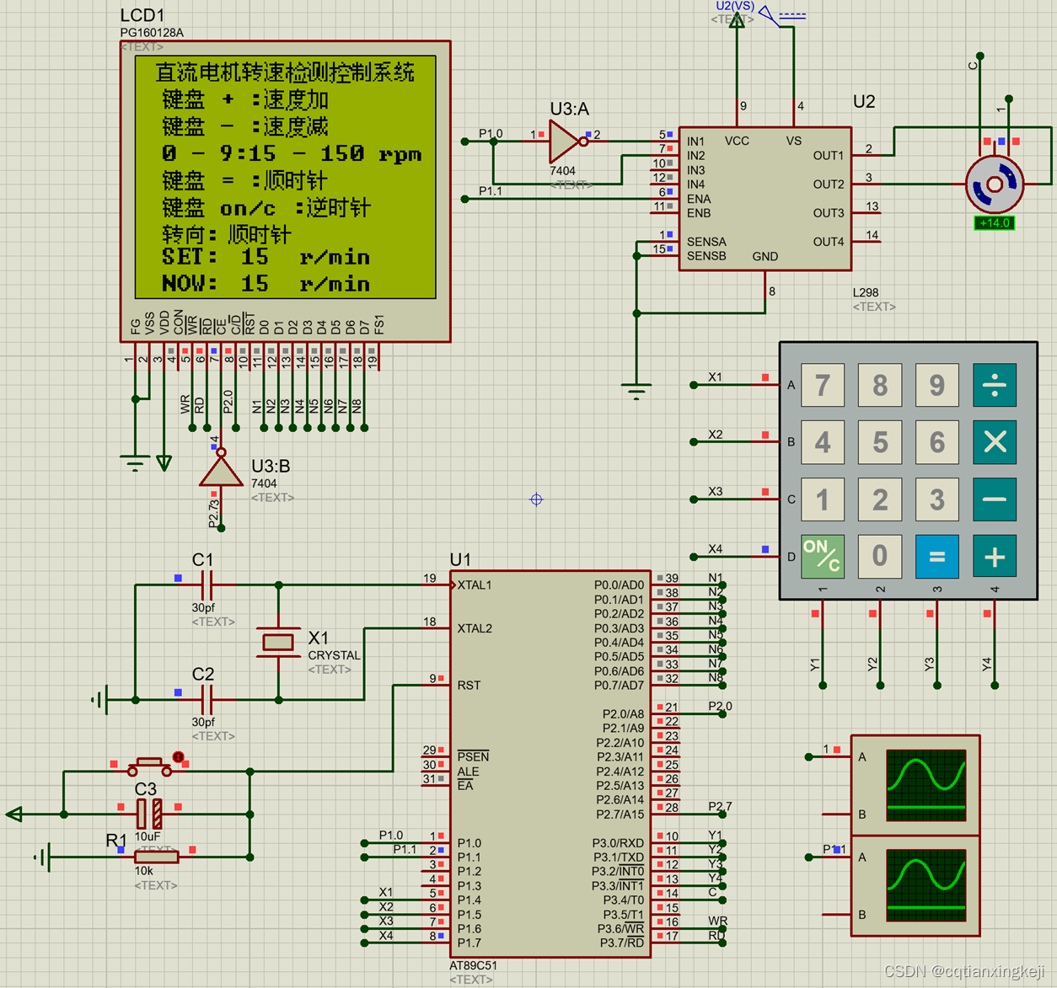Click keypad key 9
Viewport: 1057px width, 988px height.
point(936,385)
